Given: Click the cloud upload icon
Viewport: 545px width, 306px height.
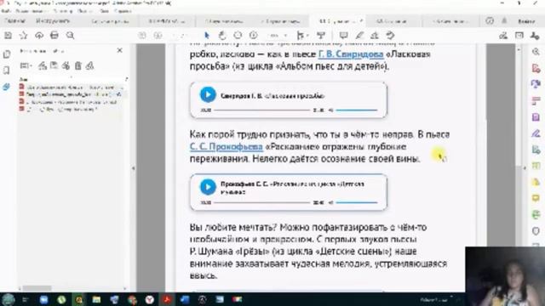Looking at the screenshot, I should [39, 36].
